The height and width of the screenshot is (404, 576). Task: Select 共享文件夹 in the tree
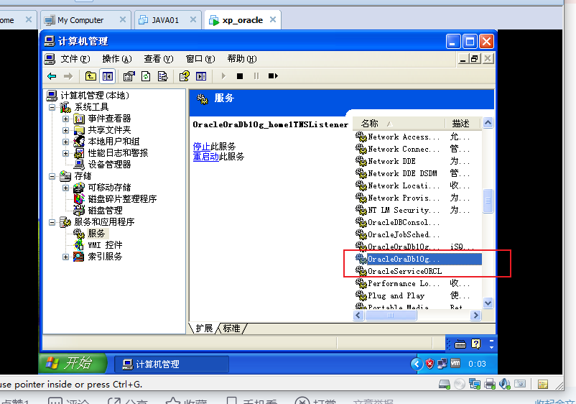point(109,130)
